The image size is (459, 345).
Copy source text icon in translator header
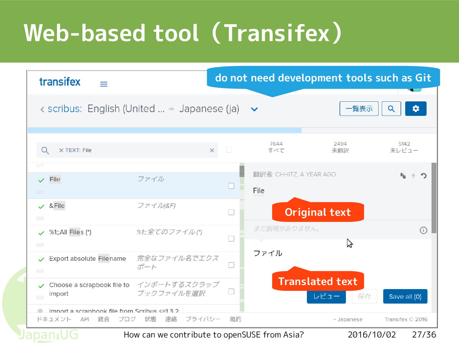pyautogui.click(x=403, y=176)
